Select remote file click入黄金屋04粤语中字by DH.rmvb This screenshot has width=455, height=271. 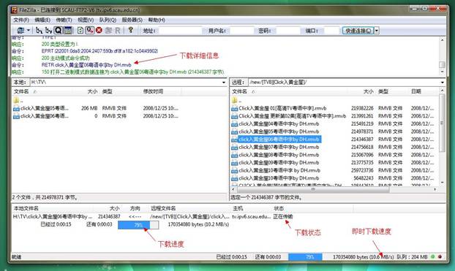click(x=334, y=124)
